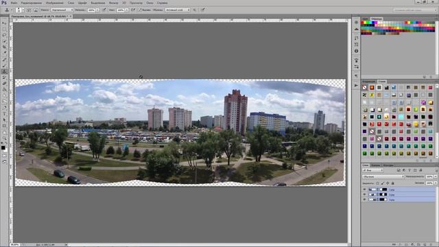Toggle pressure for size button
439x247 pixels.
pyautogui.click(x=203, y=10)
